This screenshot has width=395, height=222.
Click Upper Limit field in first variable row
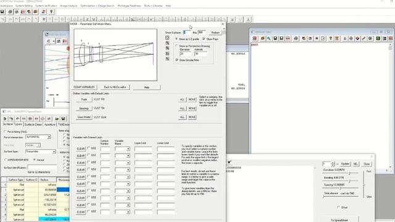[x=143, y=149]
